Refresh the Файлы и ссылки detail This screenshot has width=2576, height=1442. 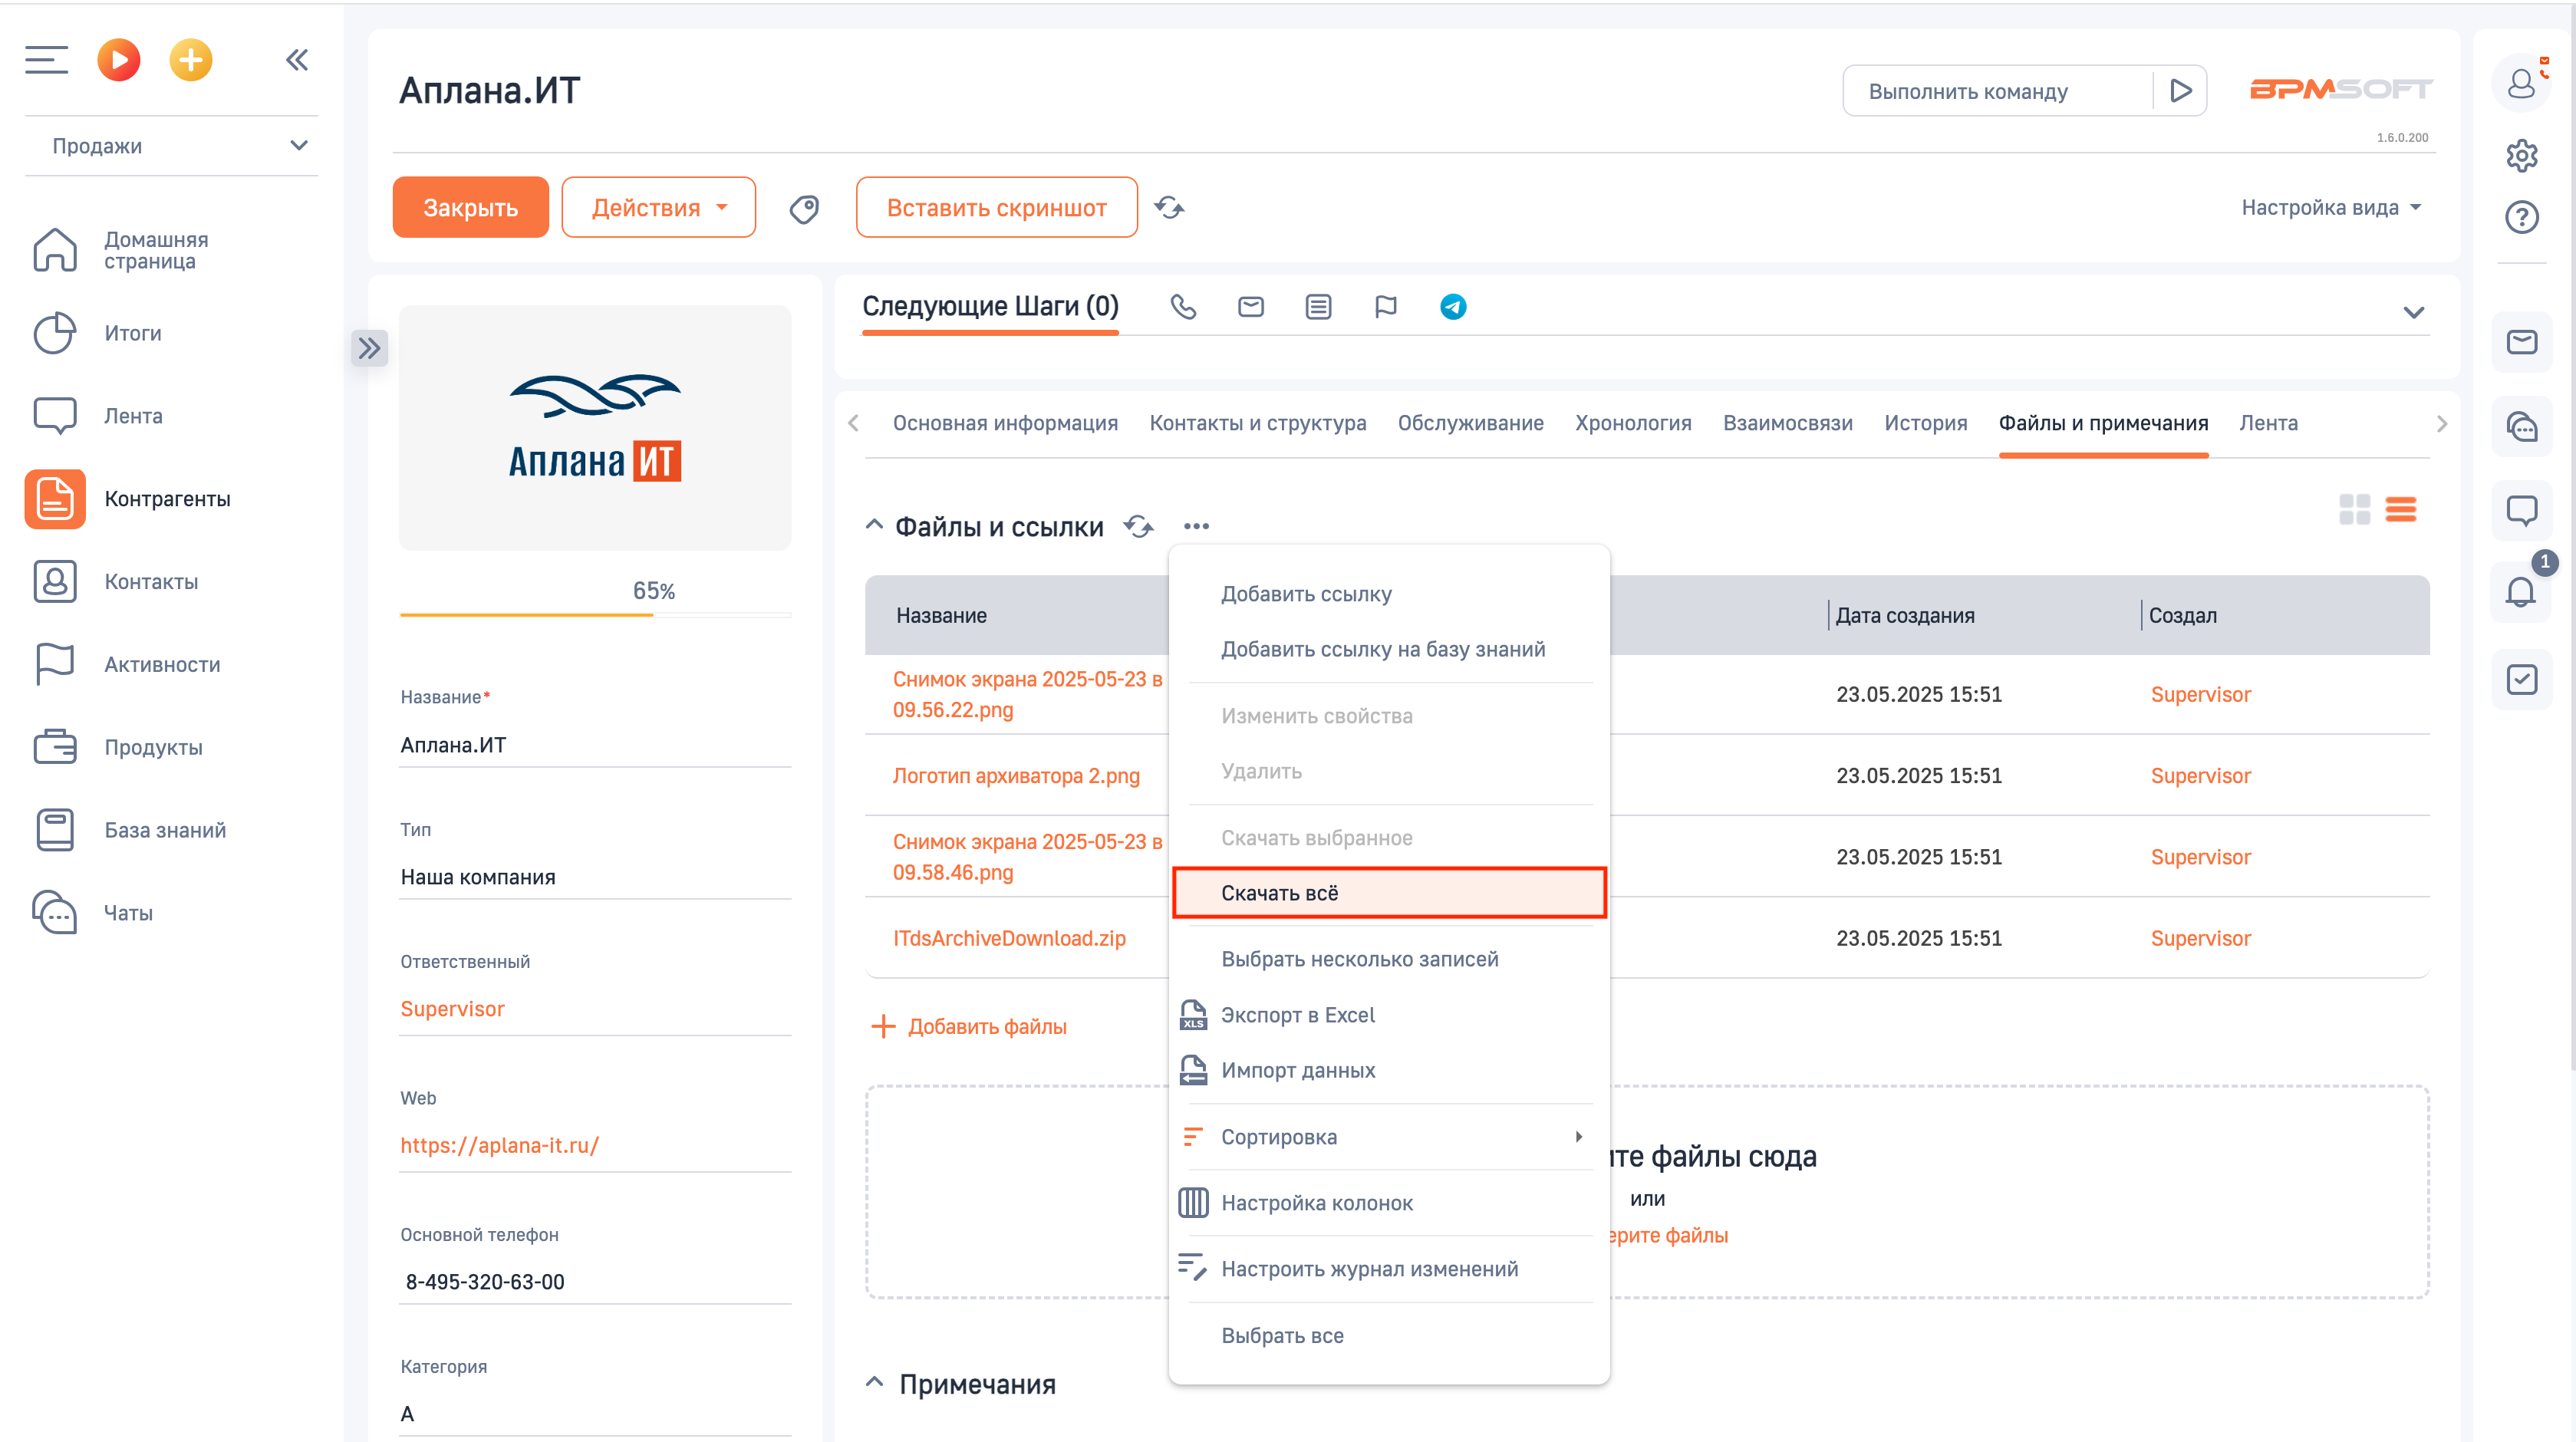point(1138,526)
